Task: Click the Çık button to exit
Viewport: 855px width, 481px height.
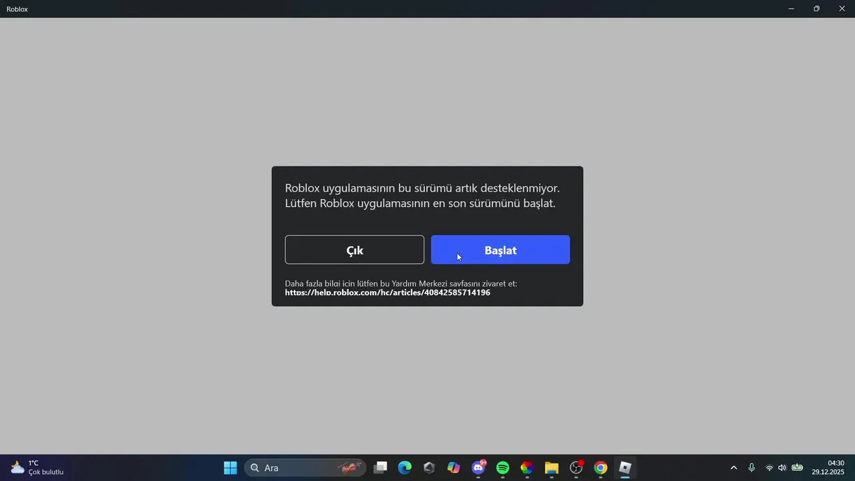Action: coord(355,250)
